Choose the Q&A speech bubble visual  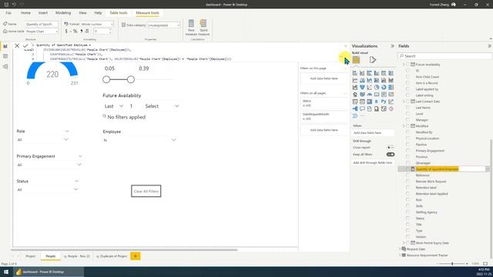[x=362, y=109]
